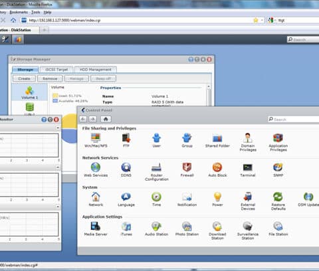Click the Firefox home button
Screen dimensions: 319x271
[x=13, y=21]
